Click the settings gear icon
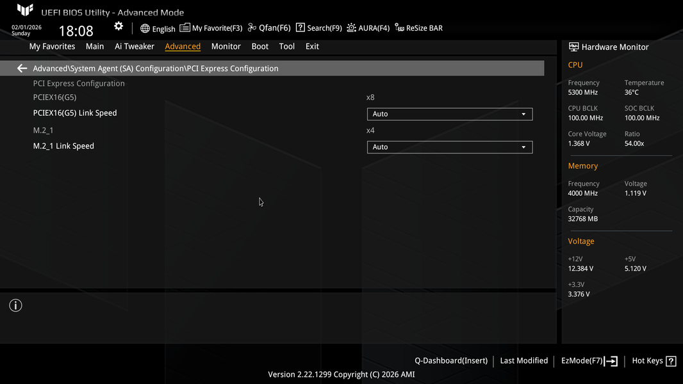The width and height of the screenshot is (683, 384). (119, 26)
